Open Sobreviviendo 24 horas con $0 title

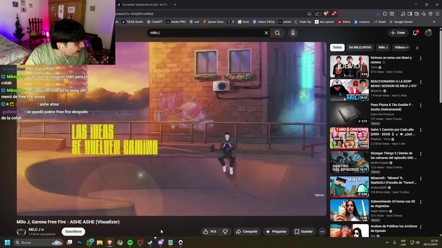(x=393, y=204)
